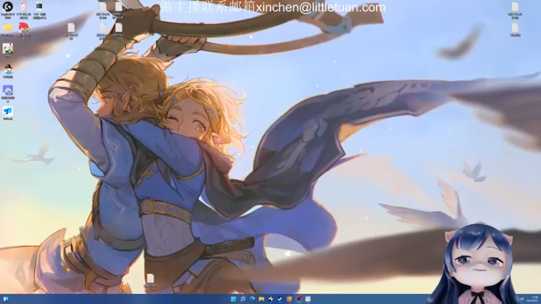
Task: Switch to the dark white-winged taskbar app
Action: click(x=271, y=299)
